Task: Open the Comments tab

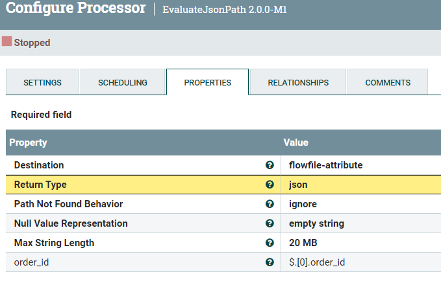Action: 388,83
